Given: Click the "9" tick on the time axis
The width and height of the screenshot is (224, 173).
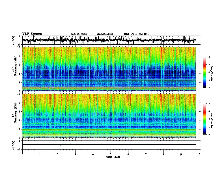Looking at the screenshot, I should [x=181, y=154].
